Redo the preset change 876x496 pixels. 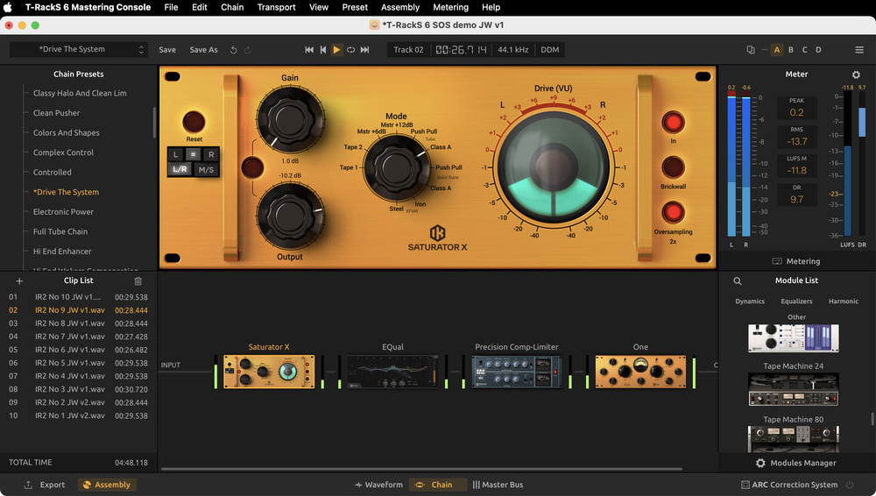tap(248, 50)
